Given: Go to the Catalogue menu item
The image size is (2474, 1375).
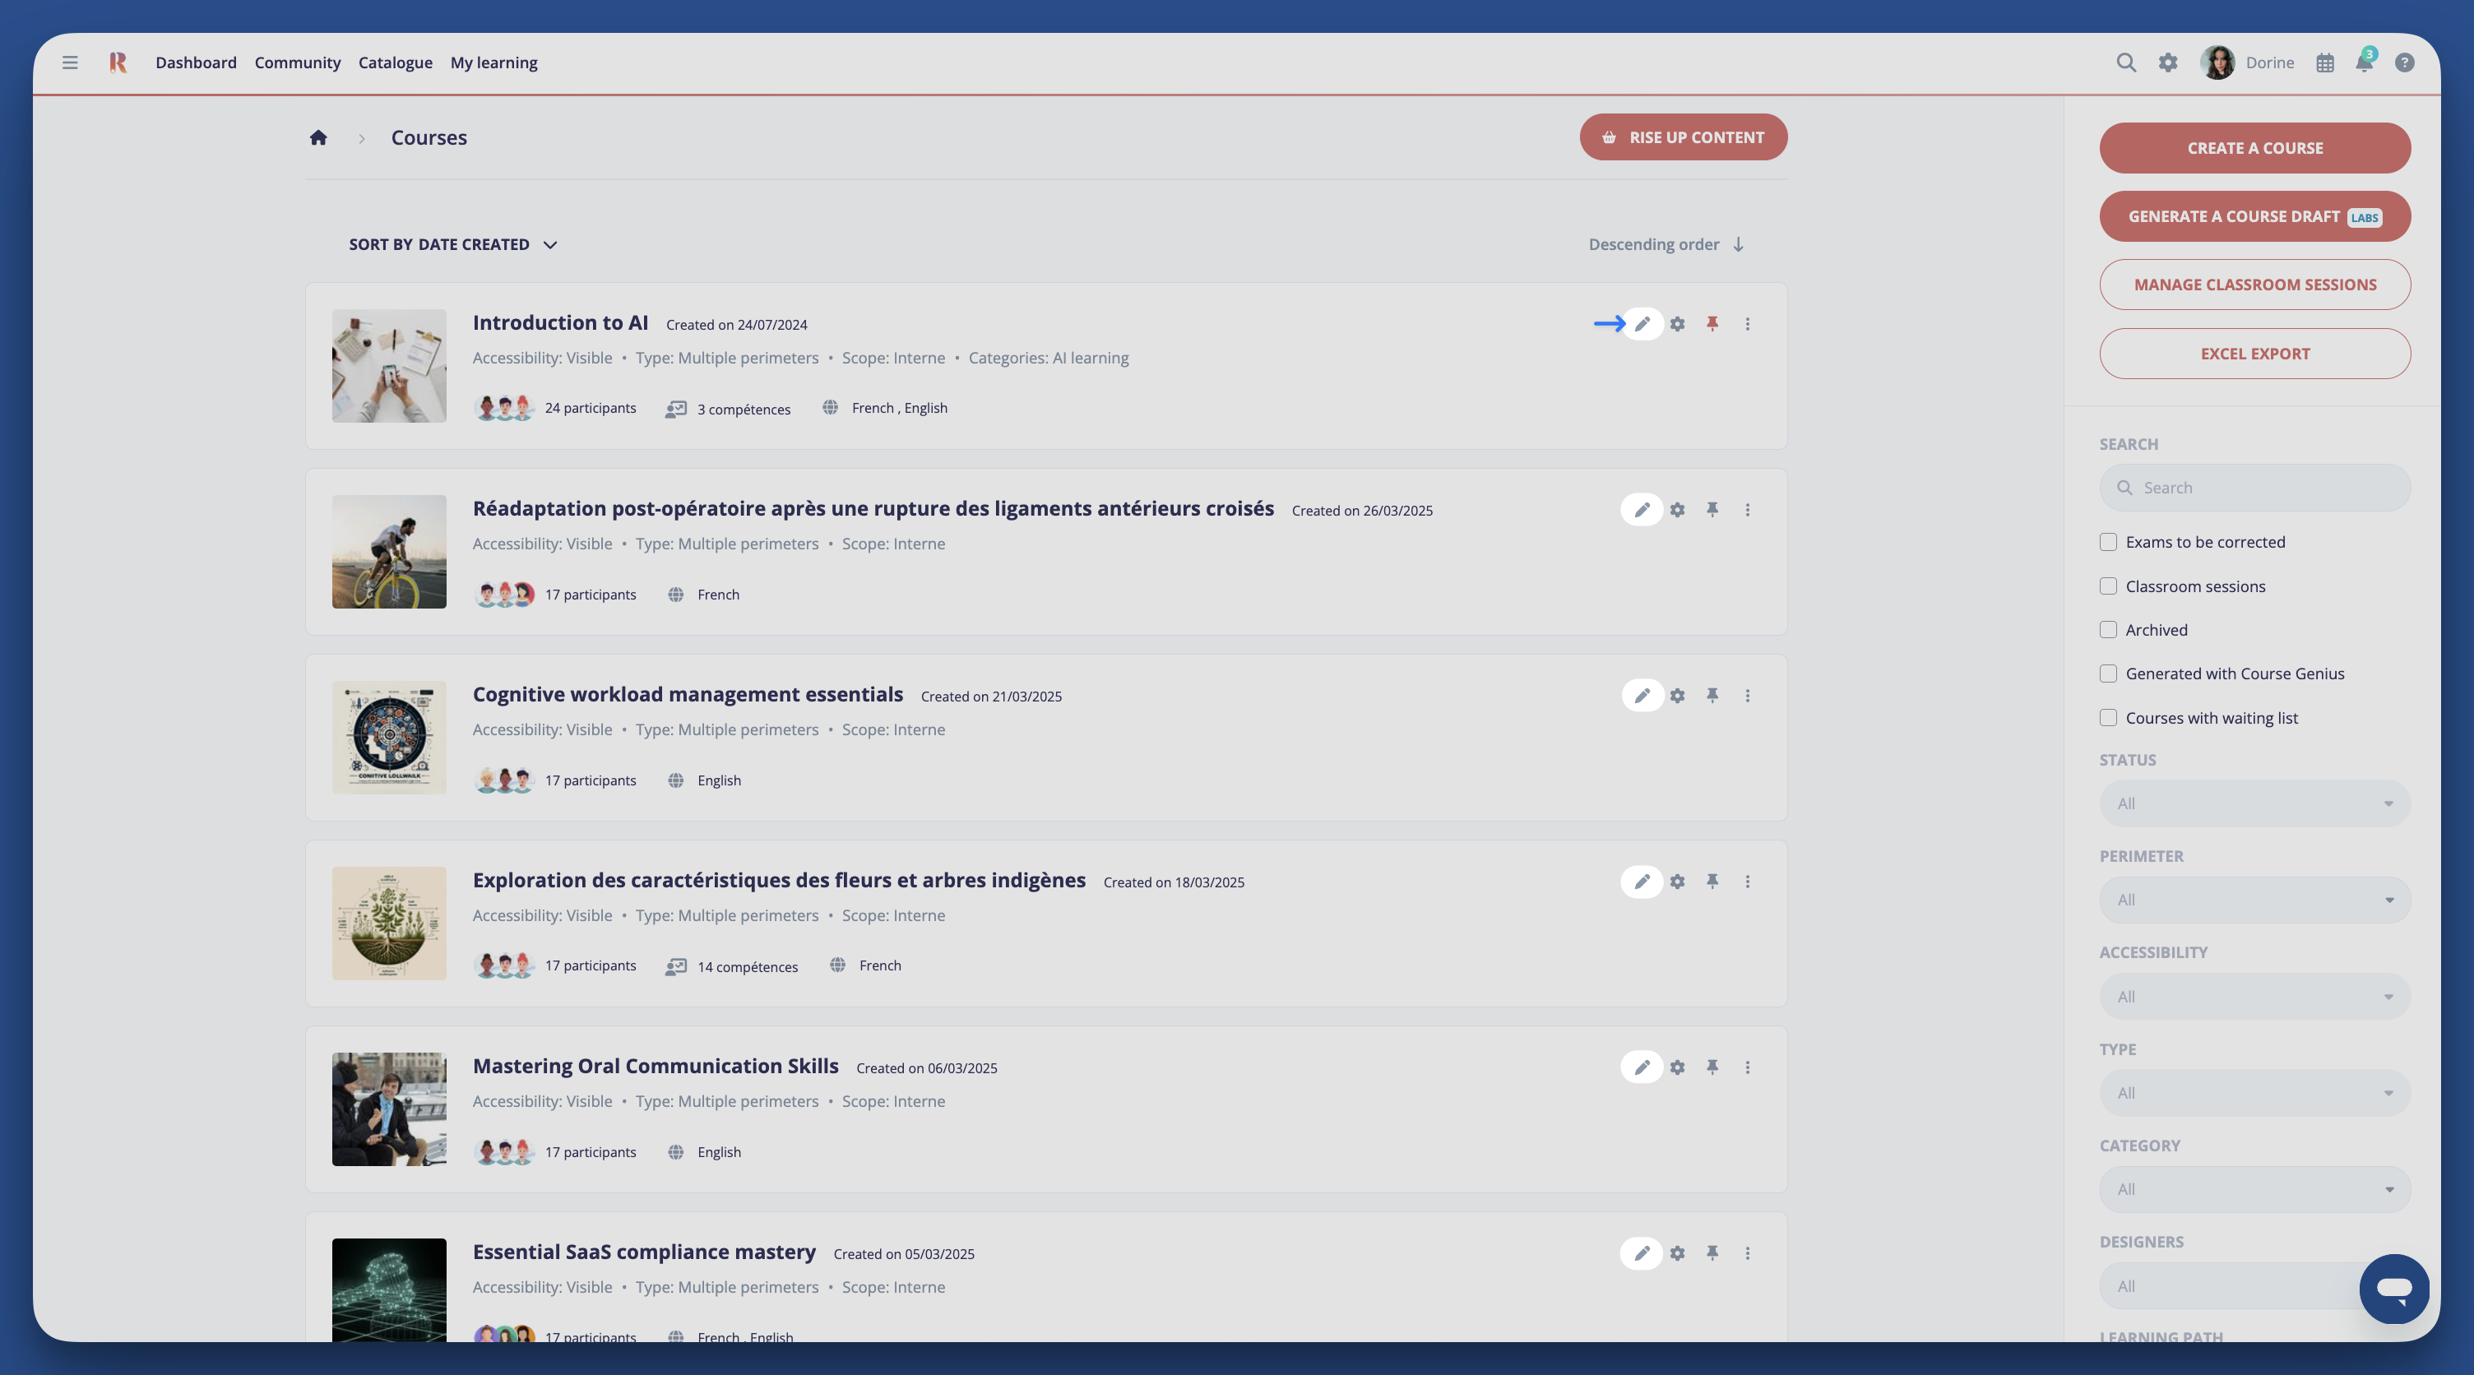Looking at the screenshot, I should (x=395, y=63).
